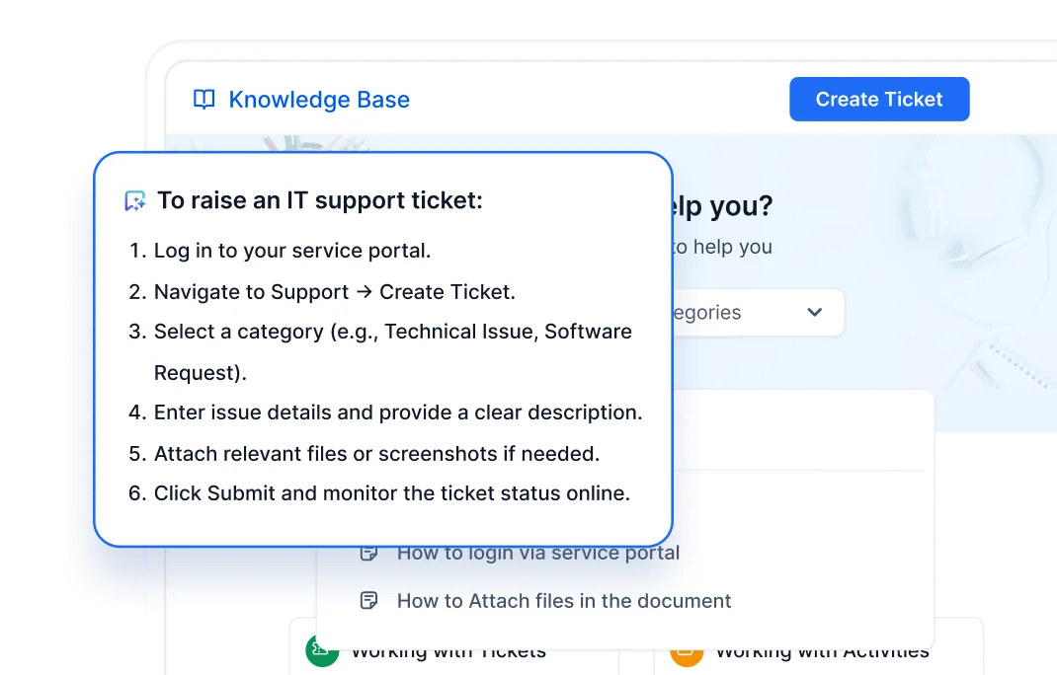Click the ticket icon in the popup header
The height and width of the screenshot is (675, 1057).
pos(136,199)
